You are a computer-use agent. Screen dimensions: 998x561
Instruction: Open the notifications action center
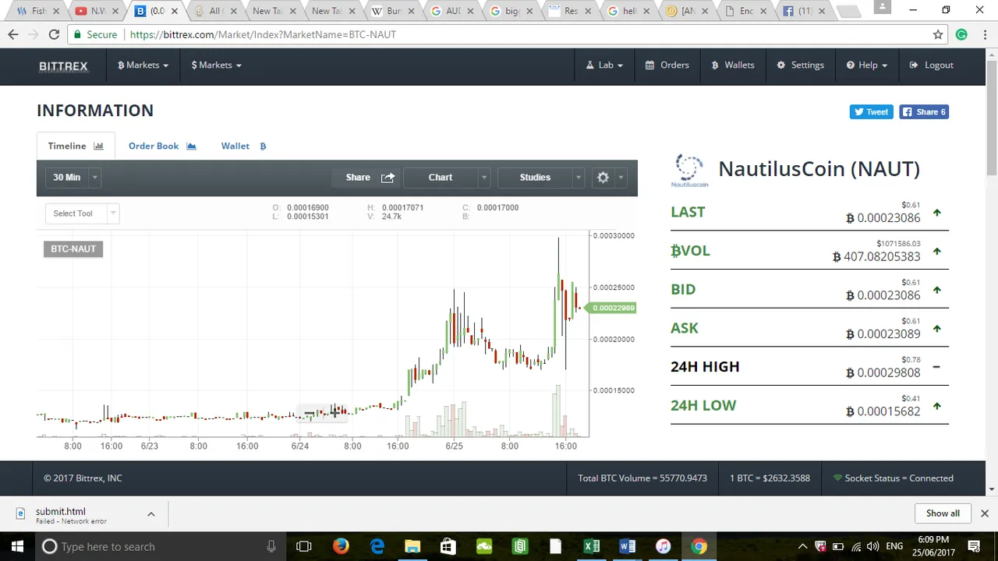coord(974,546)
